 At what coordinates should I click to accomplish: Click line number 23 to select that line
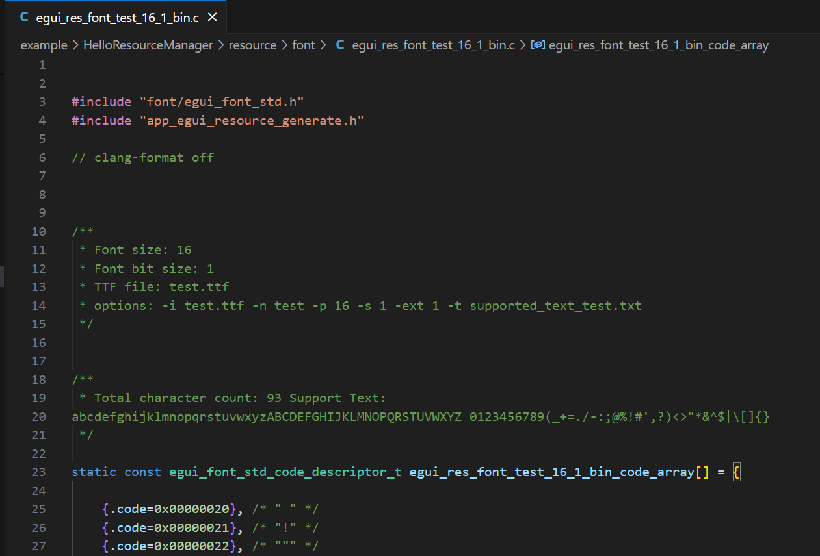pyautogui.click(x=38, y=472)
